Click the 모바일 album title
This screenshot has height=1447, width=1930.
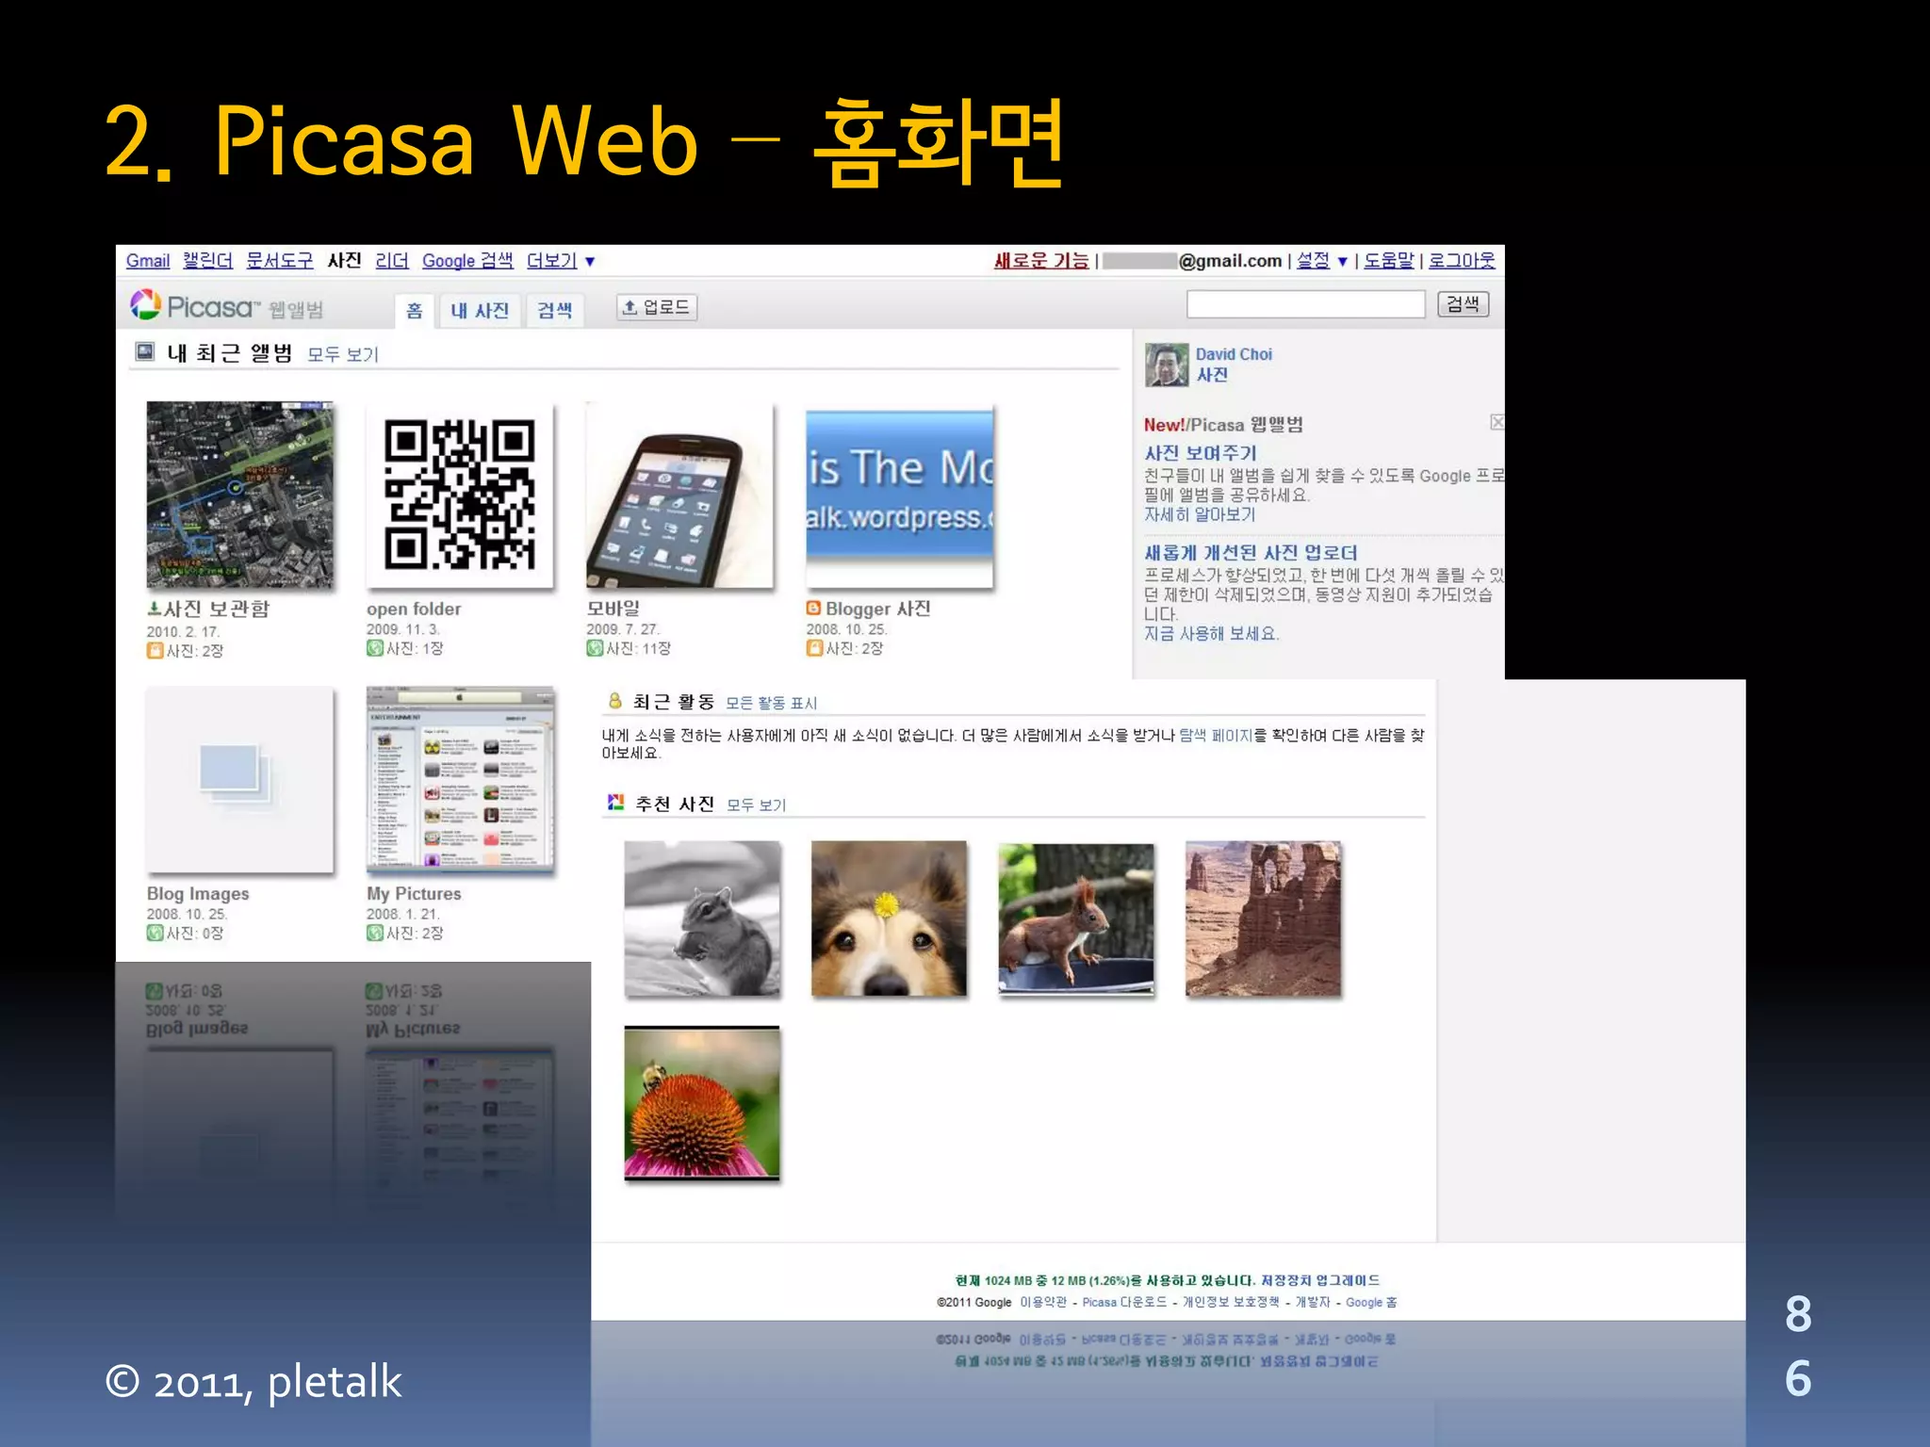[x=613, y=609]
